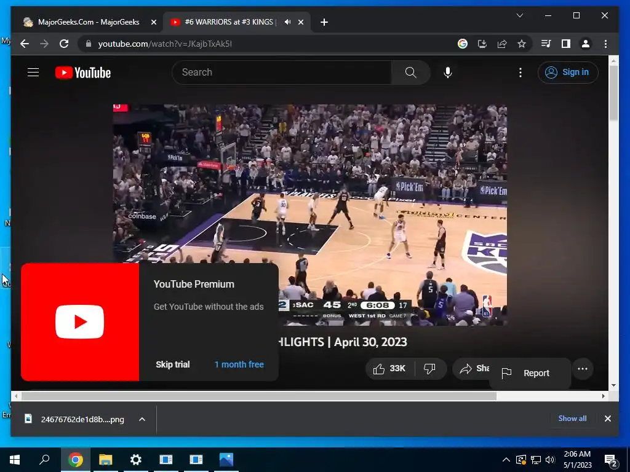Report the video via flag option
The width and height of the screenshot is (630, 472).
click(x=530, y=373)
